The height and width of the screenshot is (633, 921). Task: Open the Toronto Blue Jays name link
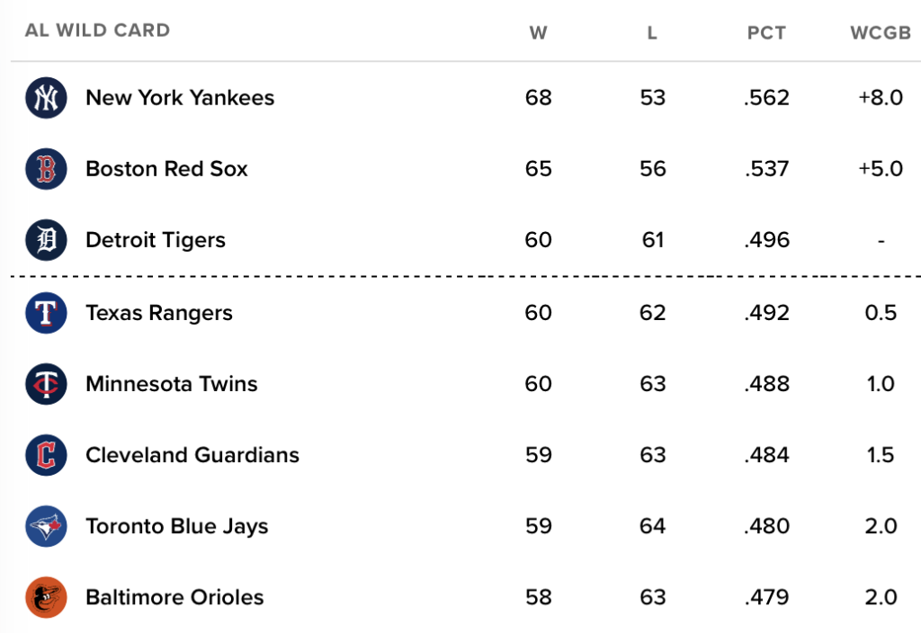(x=177, y=527)
